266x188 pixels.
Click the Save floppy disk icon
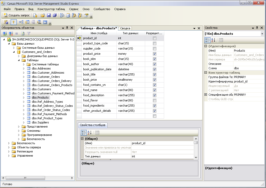pyautogui.click(x=49, y=16)
